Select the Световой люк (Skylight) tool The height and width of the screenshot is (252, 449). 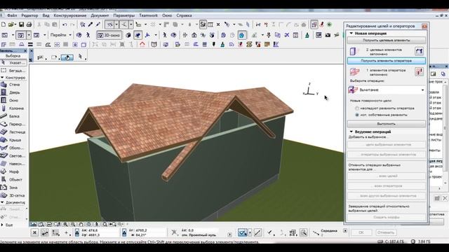(x=13, y=156)
